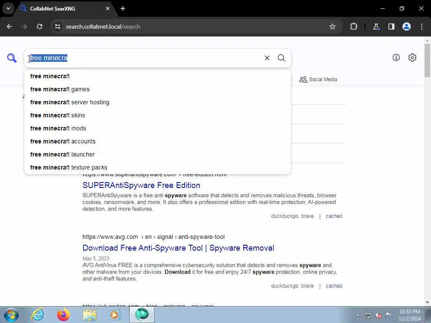The image size is (431, 323).
Task: Open the profile avatar menu
Action: tap(407, 26)
